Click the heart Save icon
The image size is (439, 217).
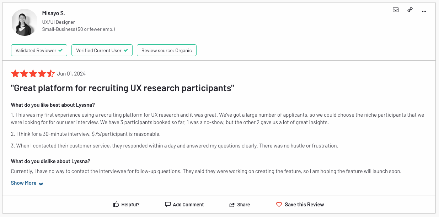[x=279, y=205]
